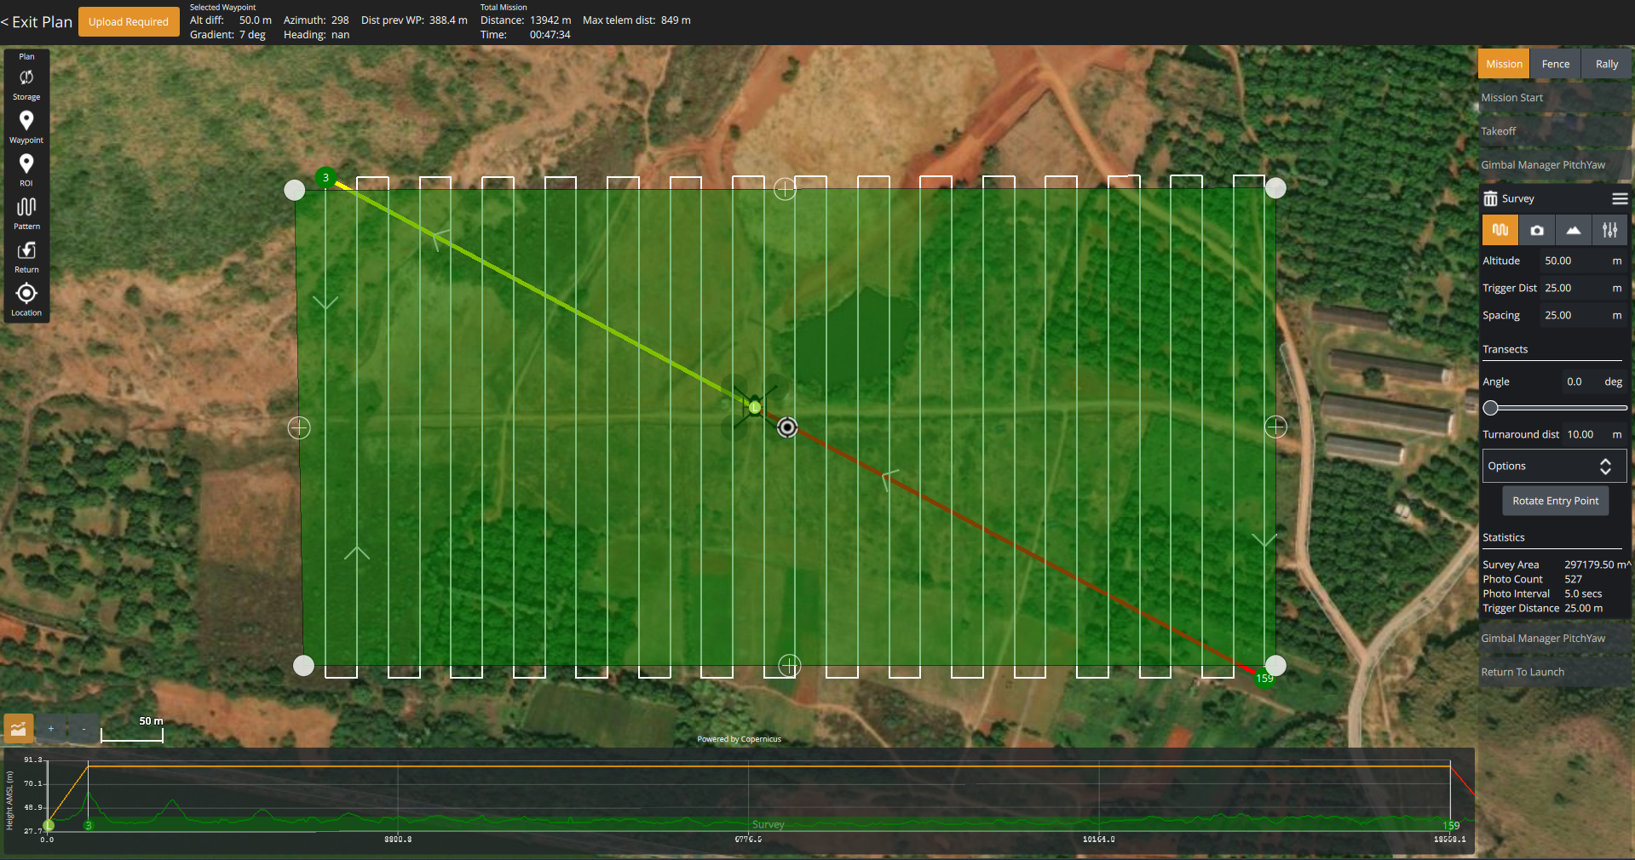Open the Storage plan tool
The height and width of the screenshot is (860, 1635).
26,83
